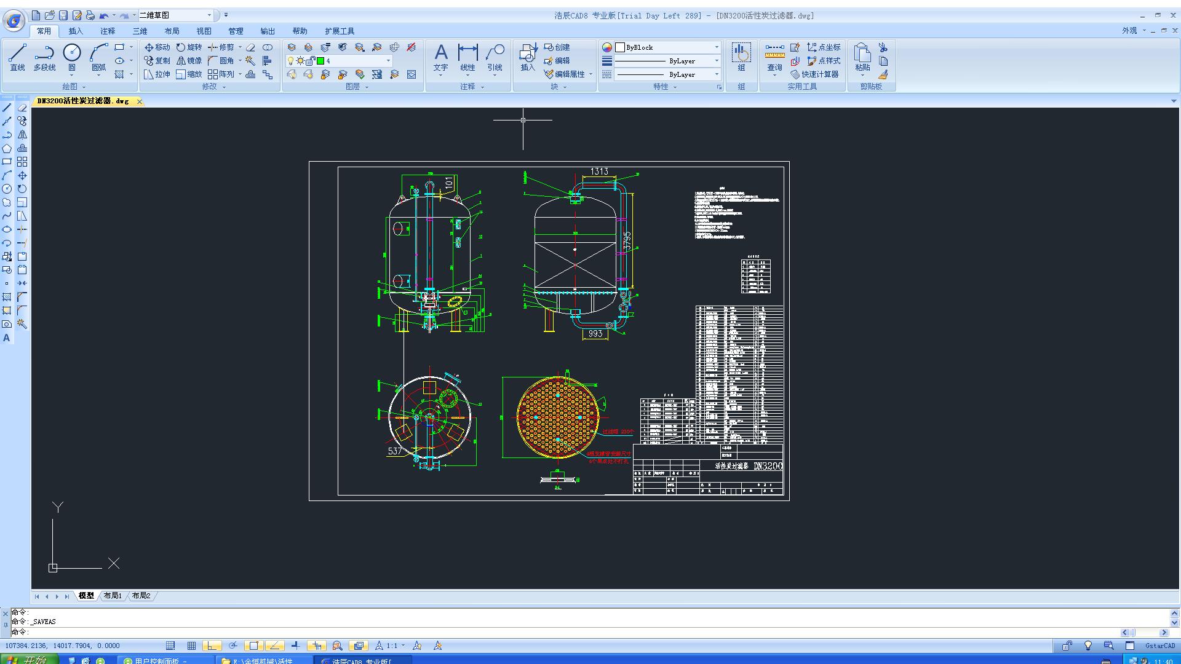1181x664 pixels.
Task: Select the 引线 (Leader) annotation tool
Action: [x=495, y=58]
